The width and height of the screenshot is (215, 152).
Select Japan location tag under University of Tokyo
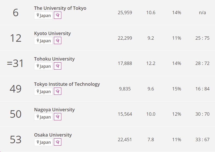43,15
